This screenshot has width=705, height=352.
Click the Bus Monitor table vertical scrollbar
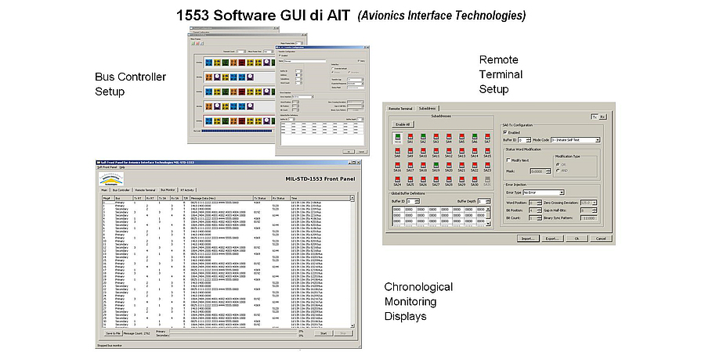click(x=352, y=262)
